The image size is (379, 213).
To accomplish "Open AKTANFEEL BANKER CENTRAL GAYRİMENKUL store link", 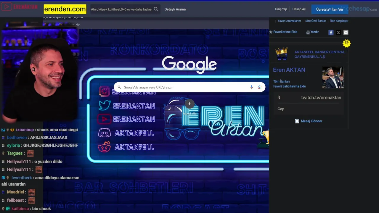I will tap(319, 54).
